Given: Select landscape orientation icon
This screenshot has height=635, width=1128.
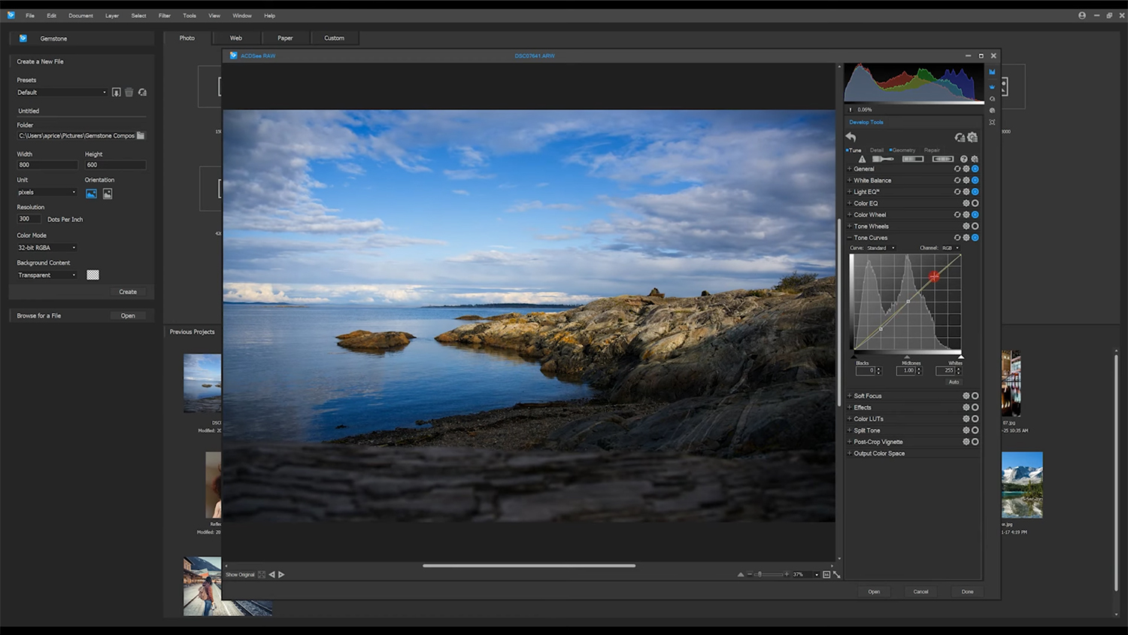Looking at the screenshot, I should point(91,193).
